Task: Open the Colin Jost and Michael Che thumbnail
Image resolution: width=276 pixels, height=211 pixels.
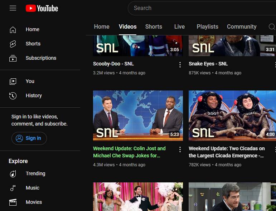Action: point(138,115)
